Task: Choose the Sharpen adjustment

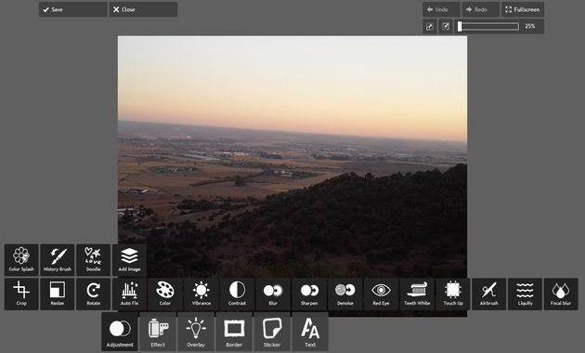Action: pyautogui.click(x=309, y=294)
